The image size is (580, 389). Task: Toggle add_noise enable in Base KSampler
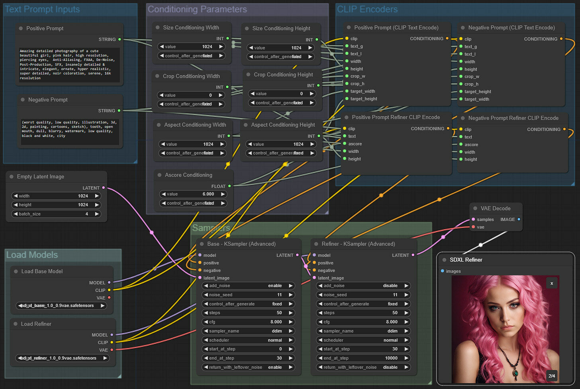pos(249,286)
